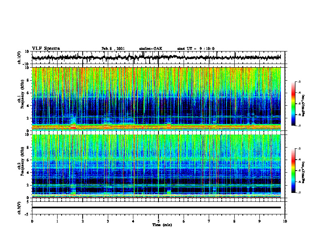
Task: Click time axis tick label "1"
Action: [x=57, y=221]
